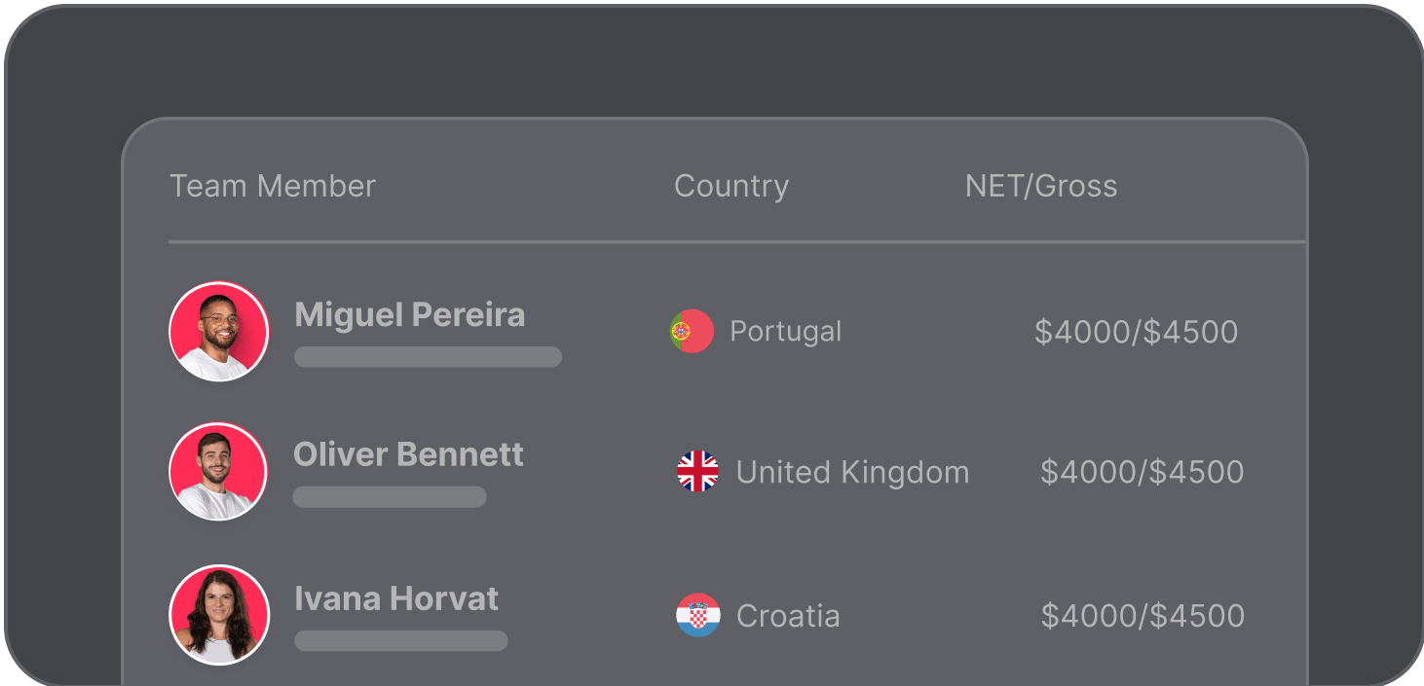Viewport: 1424px width, 686px height.
Task: Click the United Kingdom flag icon
Action: pos(697,472)
